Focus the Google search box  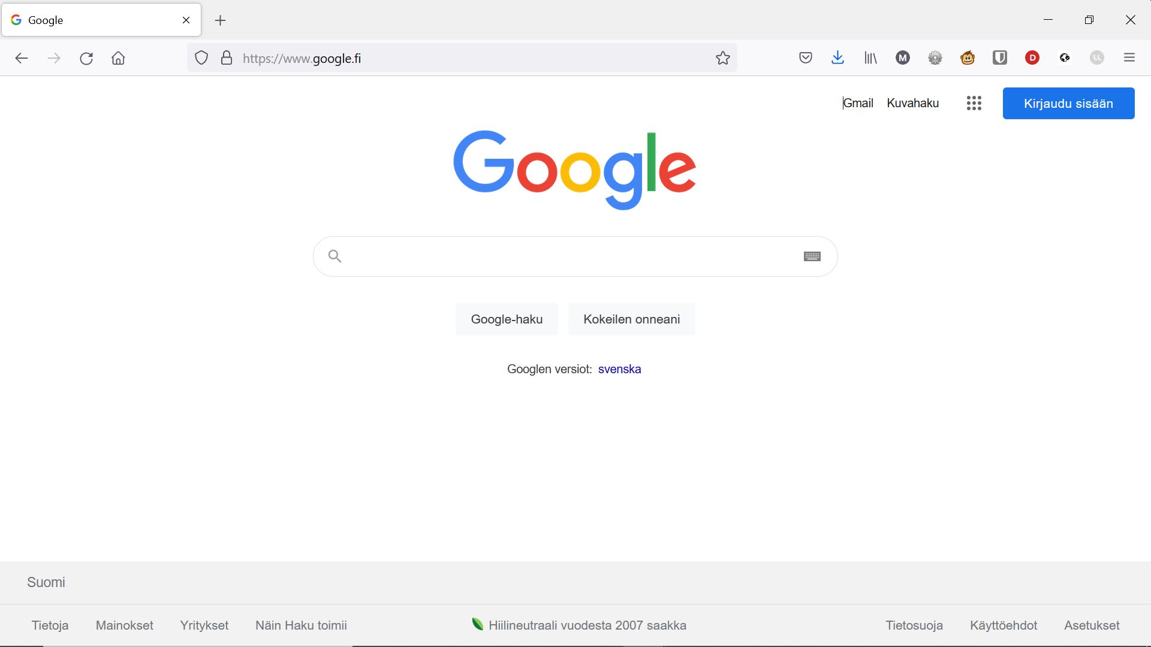tap(575, 256)
